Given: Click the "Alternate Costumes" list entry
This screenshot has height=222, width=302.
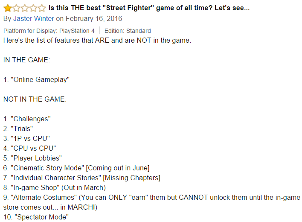Looking at the screenshot, I should tap(152, 202).
